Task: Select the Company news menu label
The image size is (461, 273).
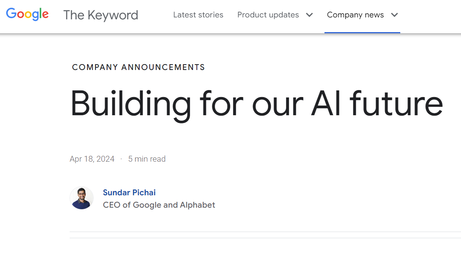Action: coord(355,15)
